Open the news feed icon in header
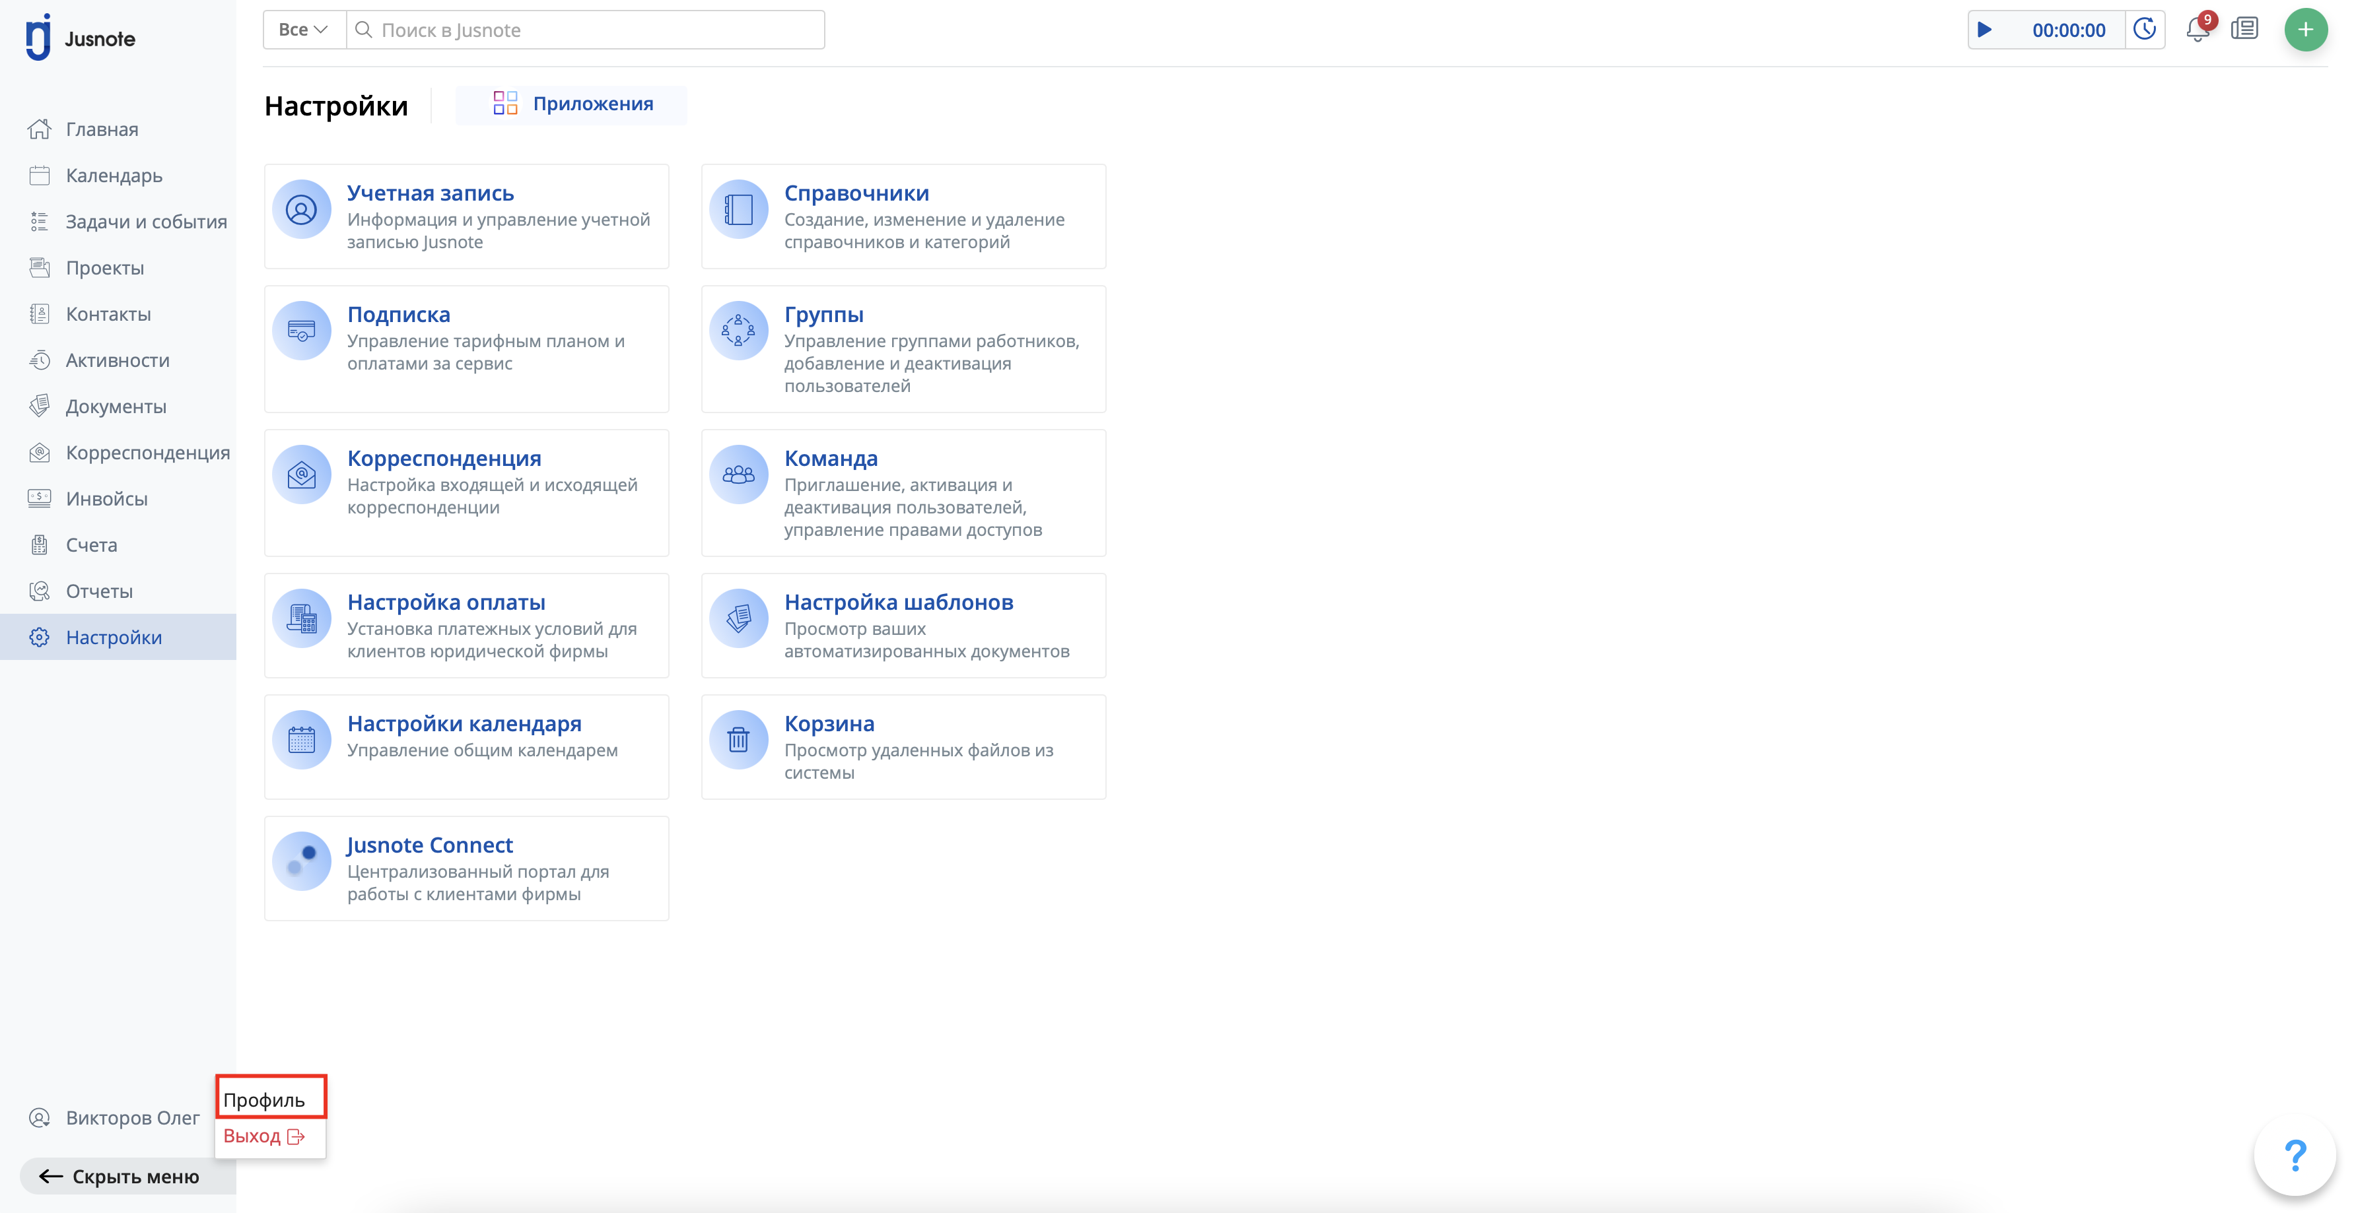2356x1213 pixels. pyautogui.click(x=2244, y=29)
